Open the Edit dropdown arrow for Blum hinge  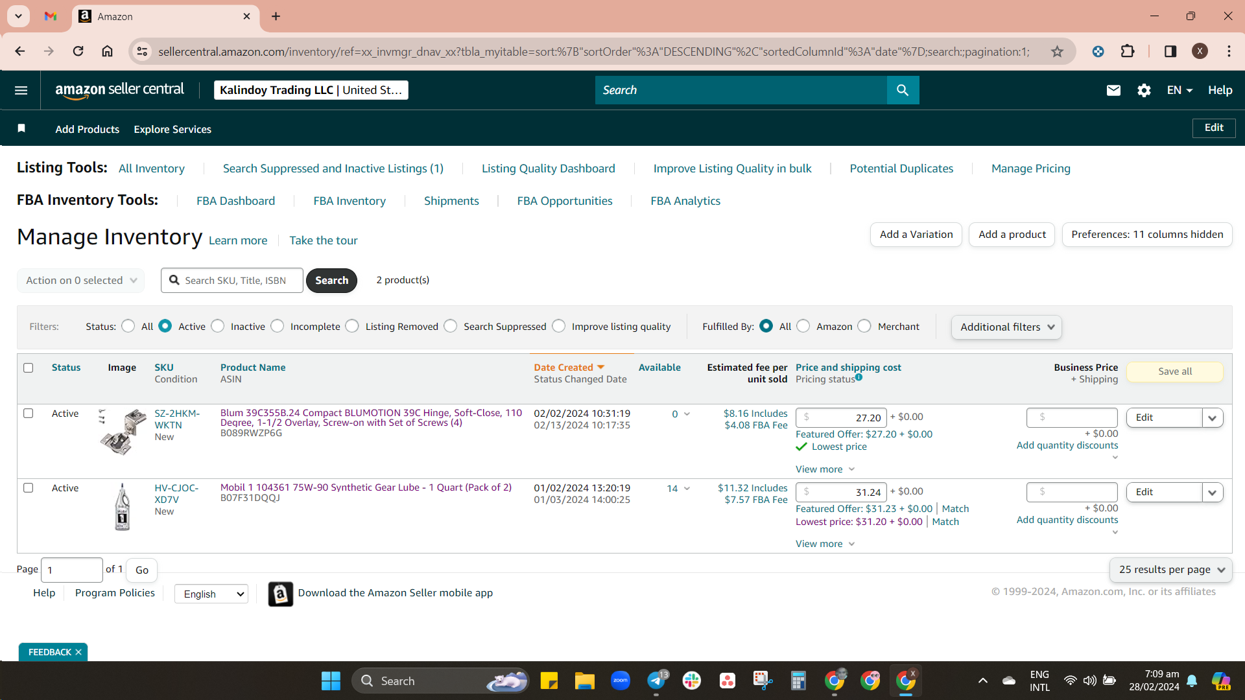tap(1213, 418)
